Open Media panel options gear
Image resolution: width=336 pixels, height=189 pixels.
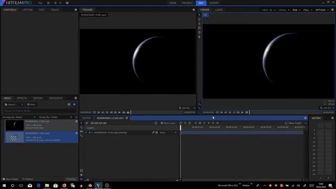click(76, 98)
